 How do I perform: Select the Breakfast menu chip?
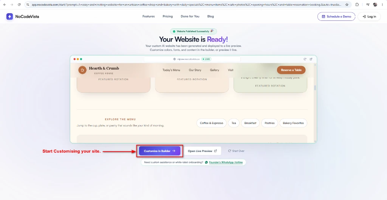pyautogui.click(x=250, y=123)
